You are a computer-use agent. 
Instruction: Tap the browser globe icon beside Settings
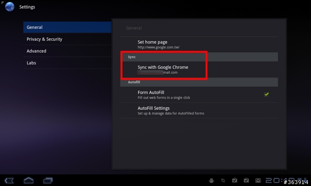(10, 6)
